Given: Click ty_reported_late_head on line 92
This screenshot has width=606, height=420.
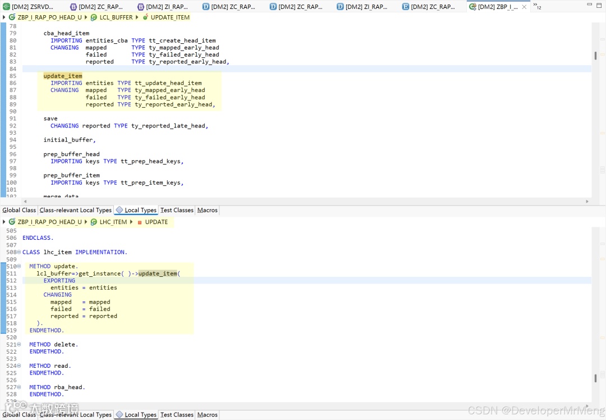Looking at the screenshot, I should click(168, 126).
